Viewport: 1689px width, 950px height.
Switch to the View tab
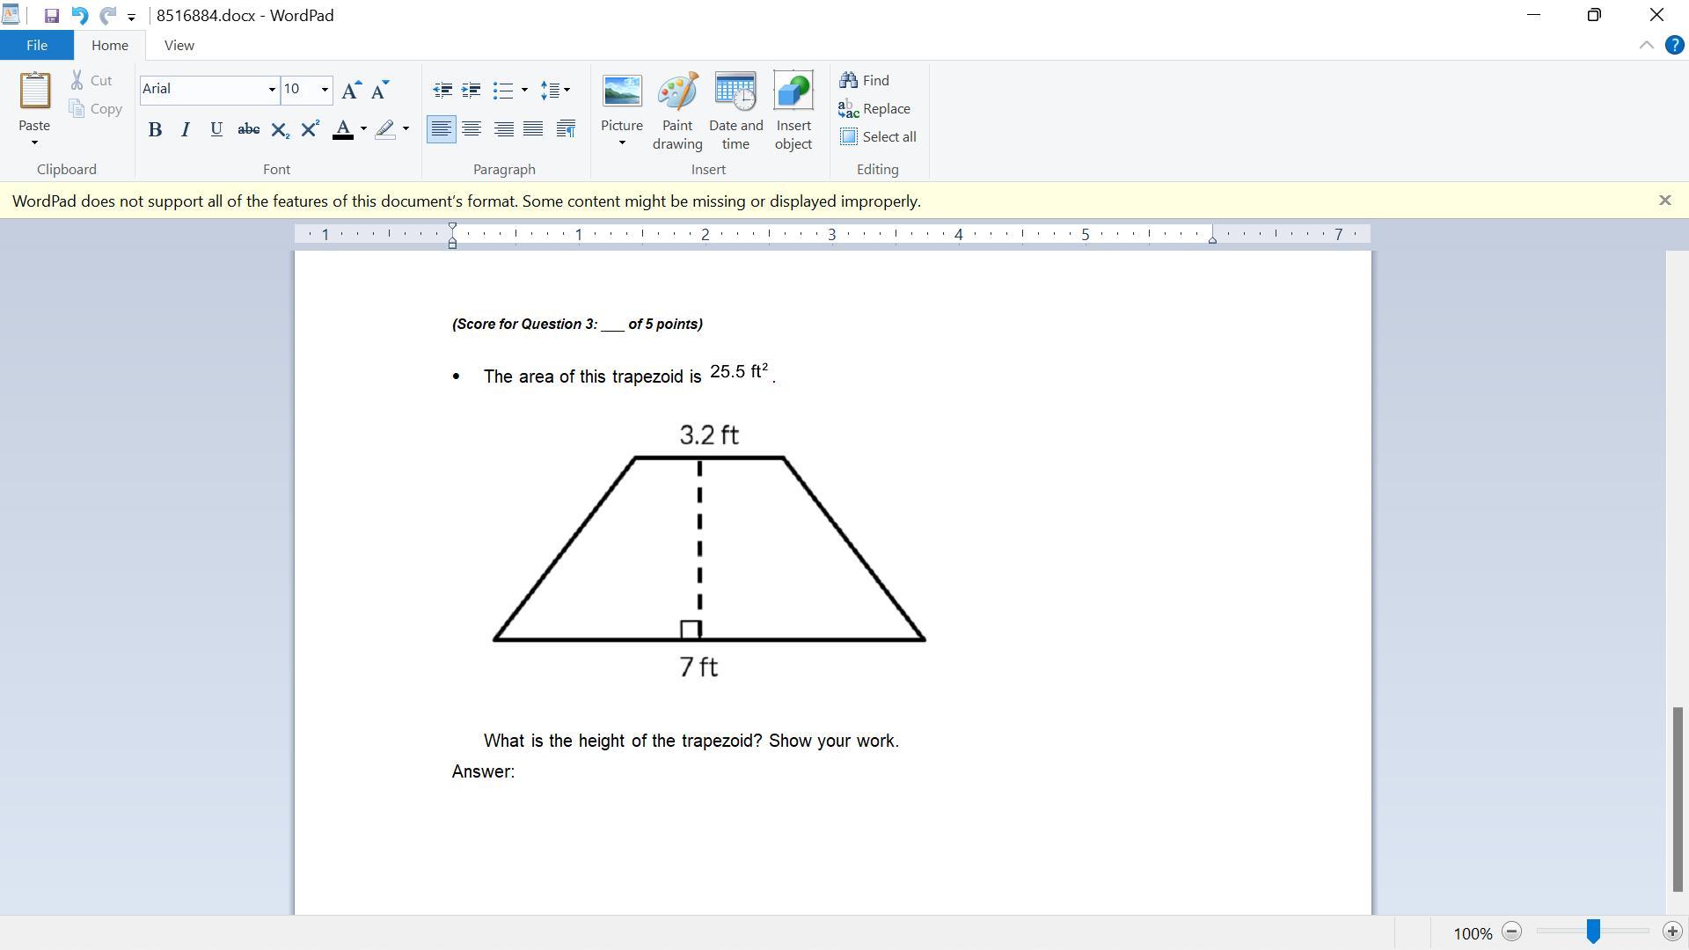tap(179, 45)
